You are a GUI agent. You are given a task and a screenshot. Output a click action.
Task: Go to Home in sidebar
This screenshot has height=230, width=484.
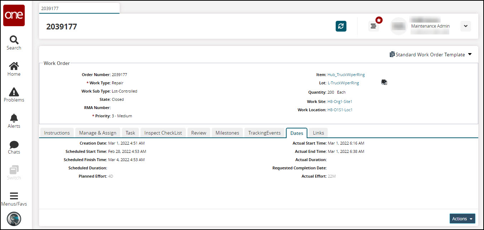14,69
